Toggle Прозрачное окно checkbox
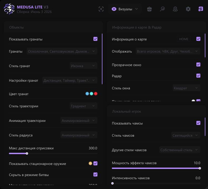 click(x=198, y=64)
